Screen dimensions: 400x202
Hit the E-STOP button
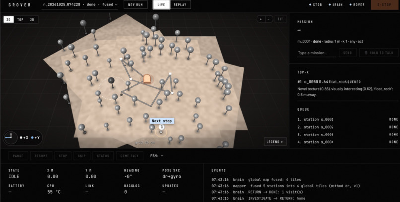click(384, 5)
